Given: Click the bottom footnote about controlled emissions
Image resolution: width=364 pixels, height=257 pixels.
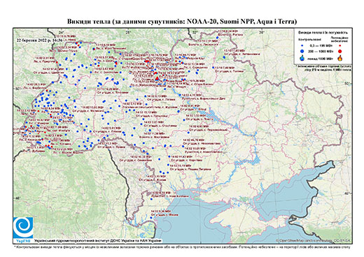Looking at the screenshot, I should point(182,246).
